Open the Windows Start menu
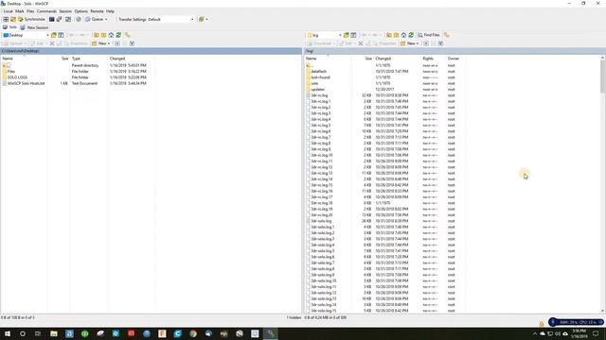606x340 pixels. (x=7, y=333)
